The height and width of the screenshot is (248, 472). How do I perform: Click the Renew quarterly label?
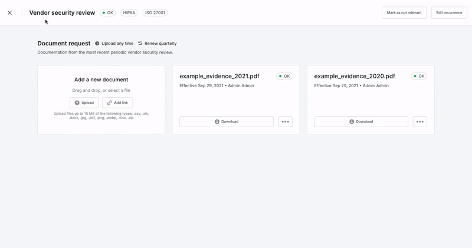coord(160,43)
